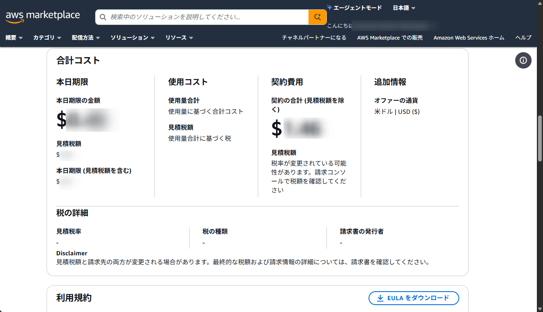Image resolution: width=543 pixels, height=312 pixels.
Task: Expand the ソリューション menu
Action: pyautogui.click(x=132, y=38)
